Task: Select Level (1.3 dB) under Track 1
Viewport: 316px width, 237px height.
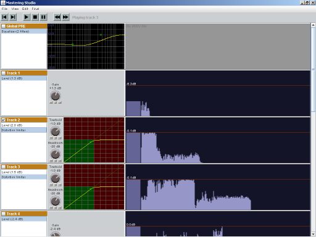Action: pos(24,78)
